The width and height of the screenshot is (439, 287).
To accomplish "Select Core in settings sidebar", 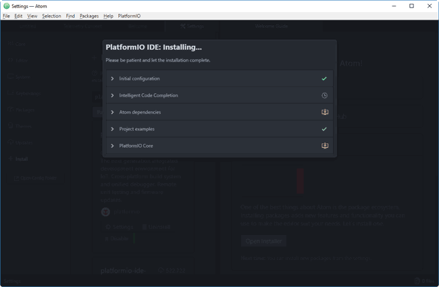I will (17, 44).
